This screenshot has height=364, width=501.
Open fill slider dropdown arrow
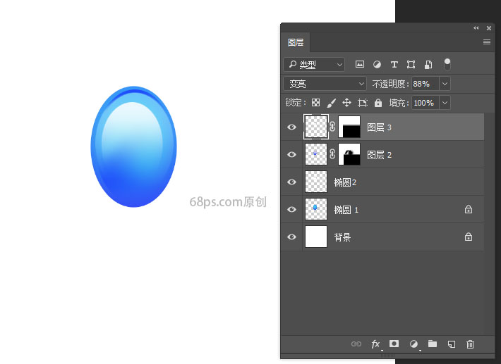pyautogui.click(x=445, y=103)
